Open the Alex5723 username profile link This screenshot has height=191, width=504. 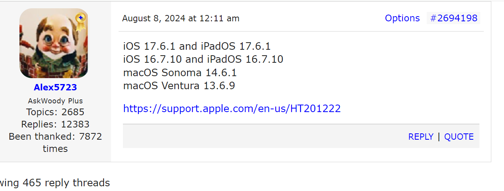[55, 87]
